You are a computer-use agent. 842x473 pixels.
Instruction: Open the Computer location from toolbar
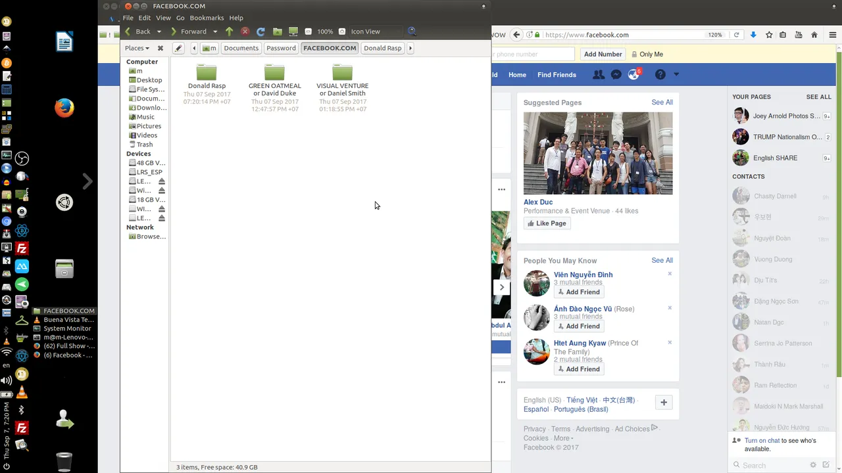[293, 32]
